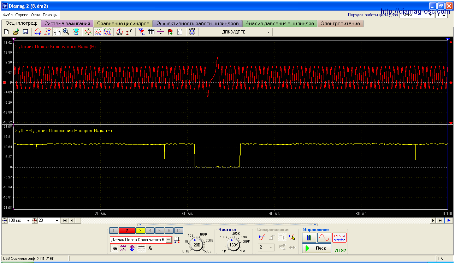Switch to the Сравнение цилиндров tab
This screenshot has width=455, height=263.
pyautogui.click(x=123, y=24)
